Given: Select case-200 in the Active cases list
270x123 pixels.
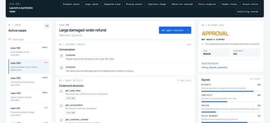Looking at the screenshot, I should 29,66.
